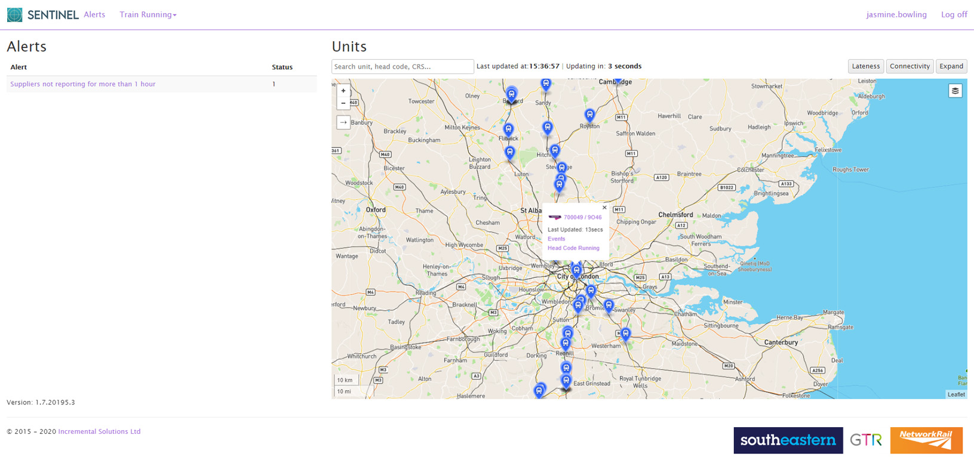Toggle the Connectivity view
The height and width of the screenshot is (457, 974).
(910, 66)
